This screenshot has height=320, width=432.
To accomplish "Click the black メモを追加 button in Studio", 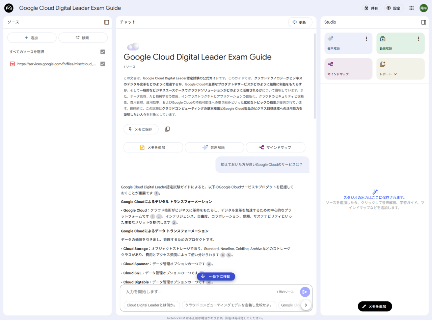I will pos(375,306).
